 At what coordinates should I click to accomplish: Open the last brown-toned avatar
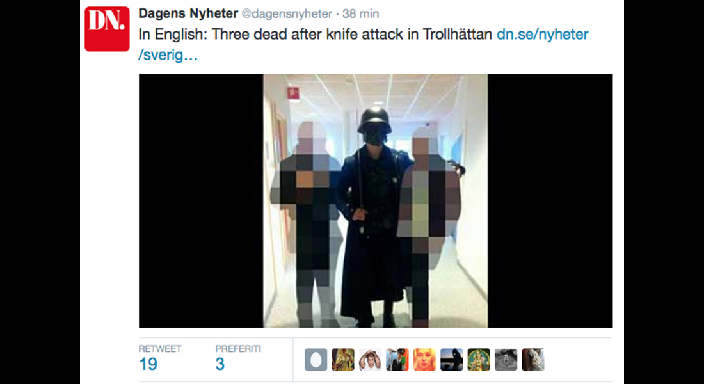pos(533,360)
